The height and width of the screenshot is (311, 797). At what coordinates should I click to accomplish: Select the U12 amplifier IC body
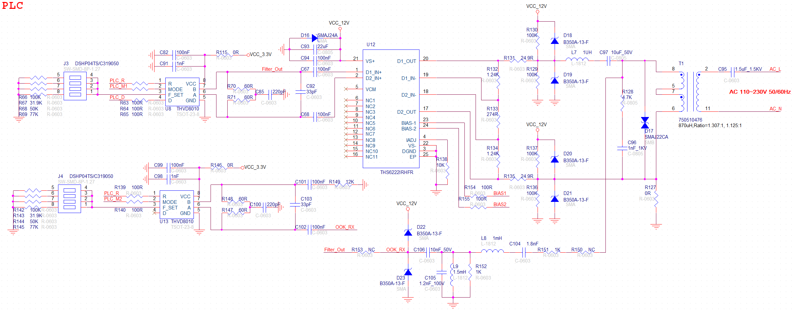tap(391, 109)
